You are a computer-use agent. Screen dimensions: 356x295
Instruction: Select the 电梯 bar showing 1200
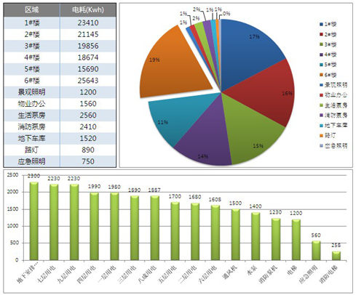296,240
